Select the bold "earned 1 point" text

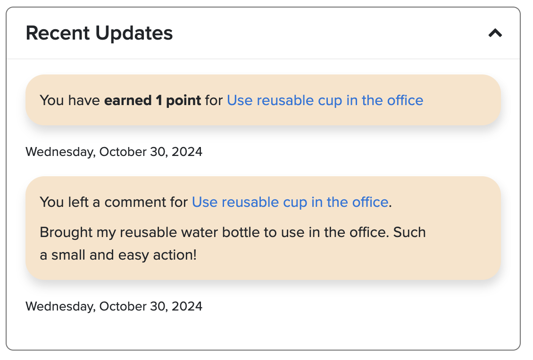click(x=152, y=100)
